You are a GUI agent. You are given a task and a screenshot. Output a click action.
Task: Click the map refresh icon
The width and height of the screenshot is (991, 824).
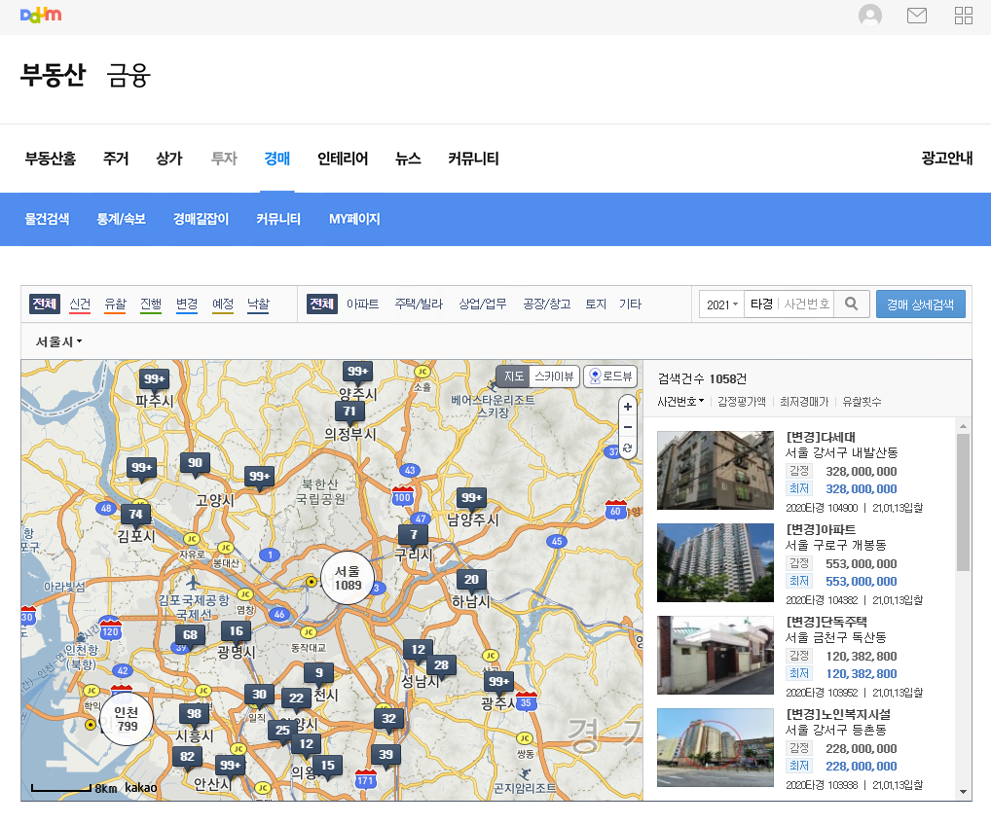pos(627,448)
